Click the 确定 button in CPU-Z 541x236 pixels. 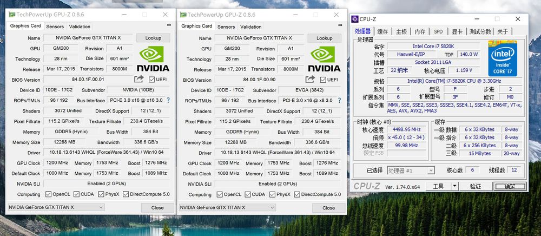pos(510,186)
